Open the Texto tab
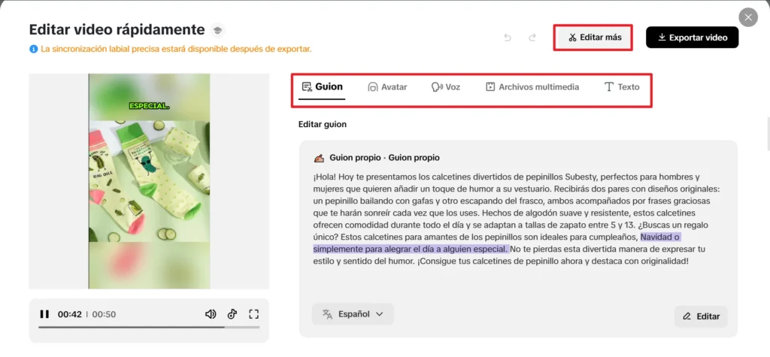The width and height of the screenshot is (770, 357). tap(622, 87)
